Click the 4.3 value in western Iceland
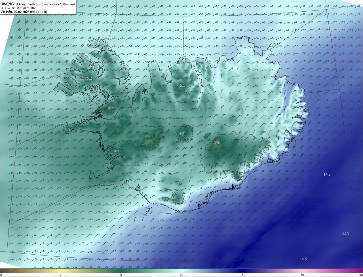 point(110,108)
